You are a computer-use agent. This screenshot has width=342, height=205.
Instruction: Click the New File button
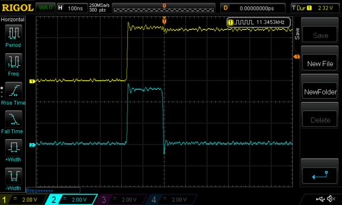coord(320,64)
